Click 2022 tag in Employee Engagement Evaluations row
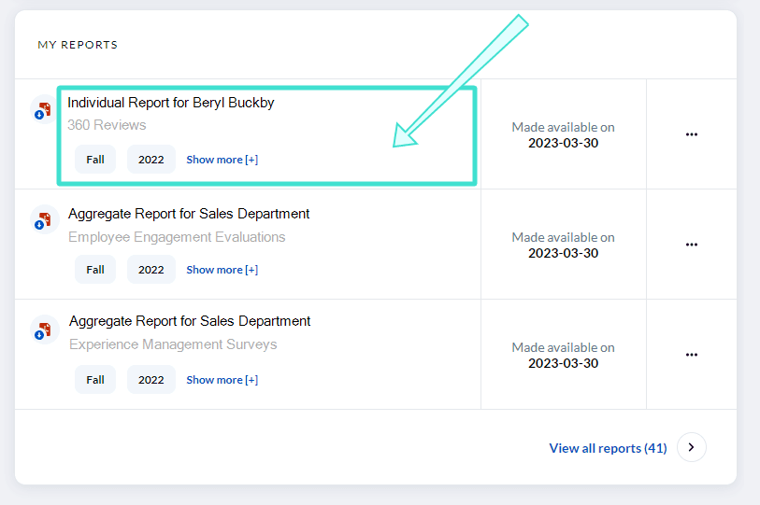Viewport: 760px width, 505px height. 151,270
